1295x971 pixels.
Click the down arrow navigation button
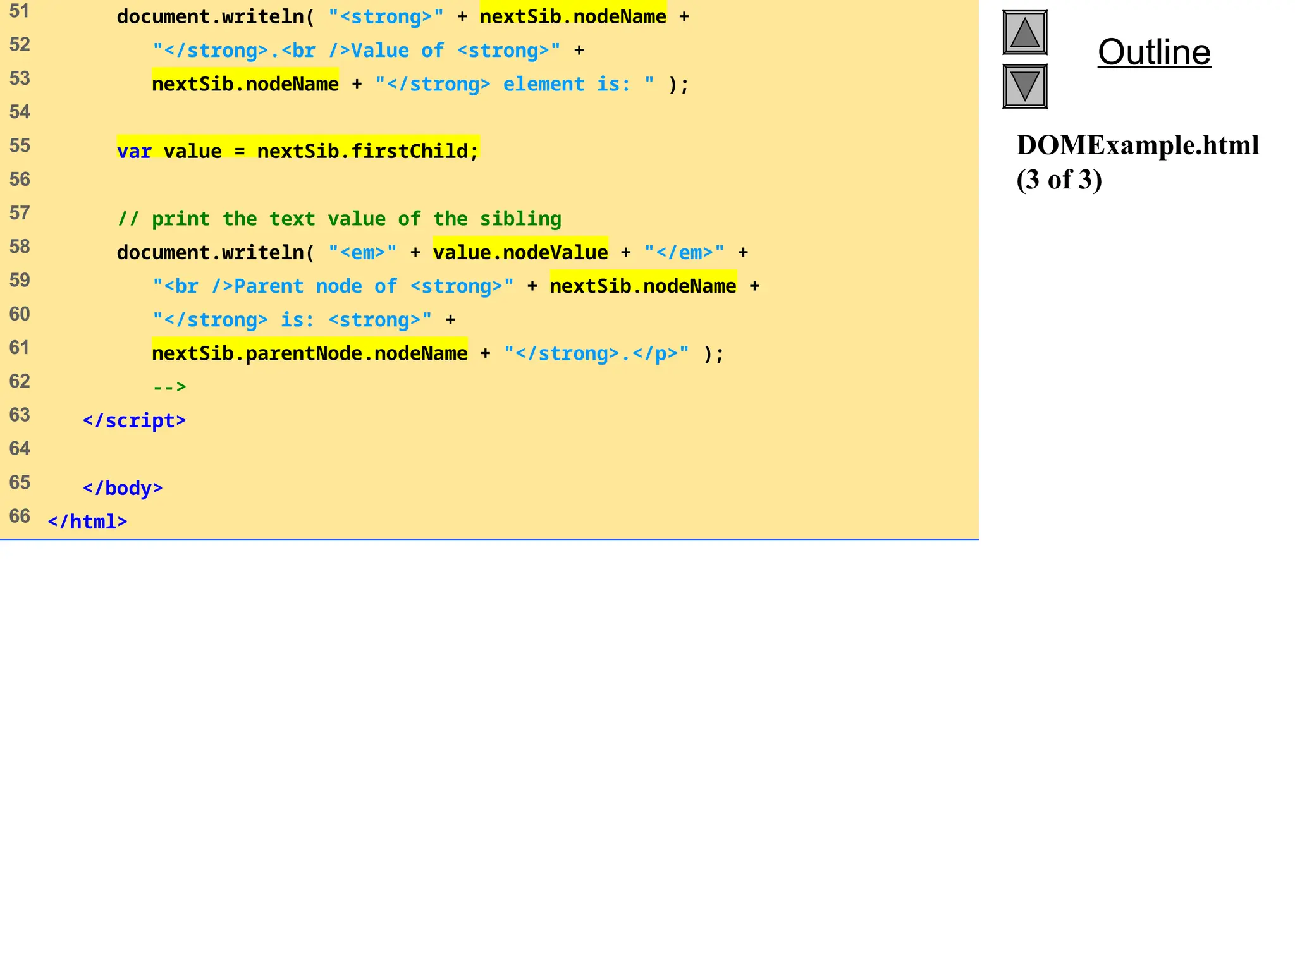point(1025,87)
